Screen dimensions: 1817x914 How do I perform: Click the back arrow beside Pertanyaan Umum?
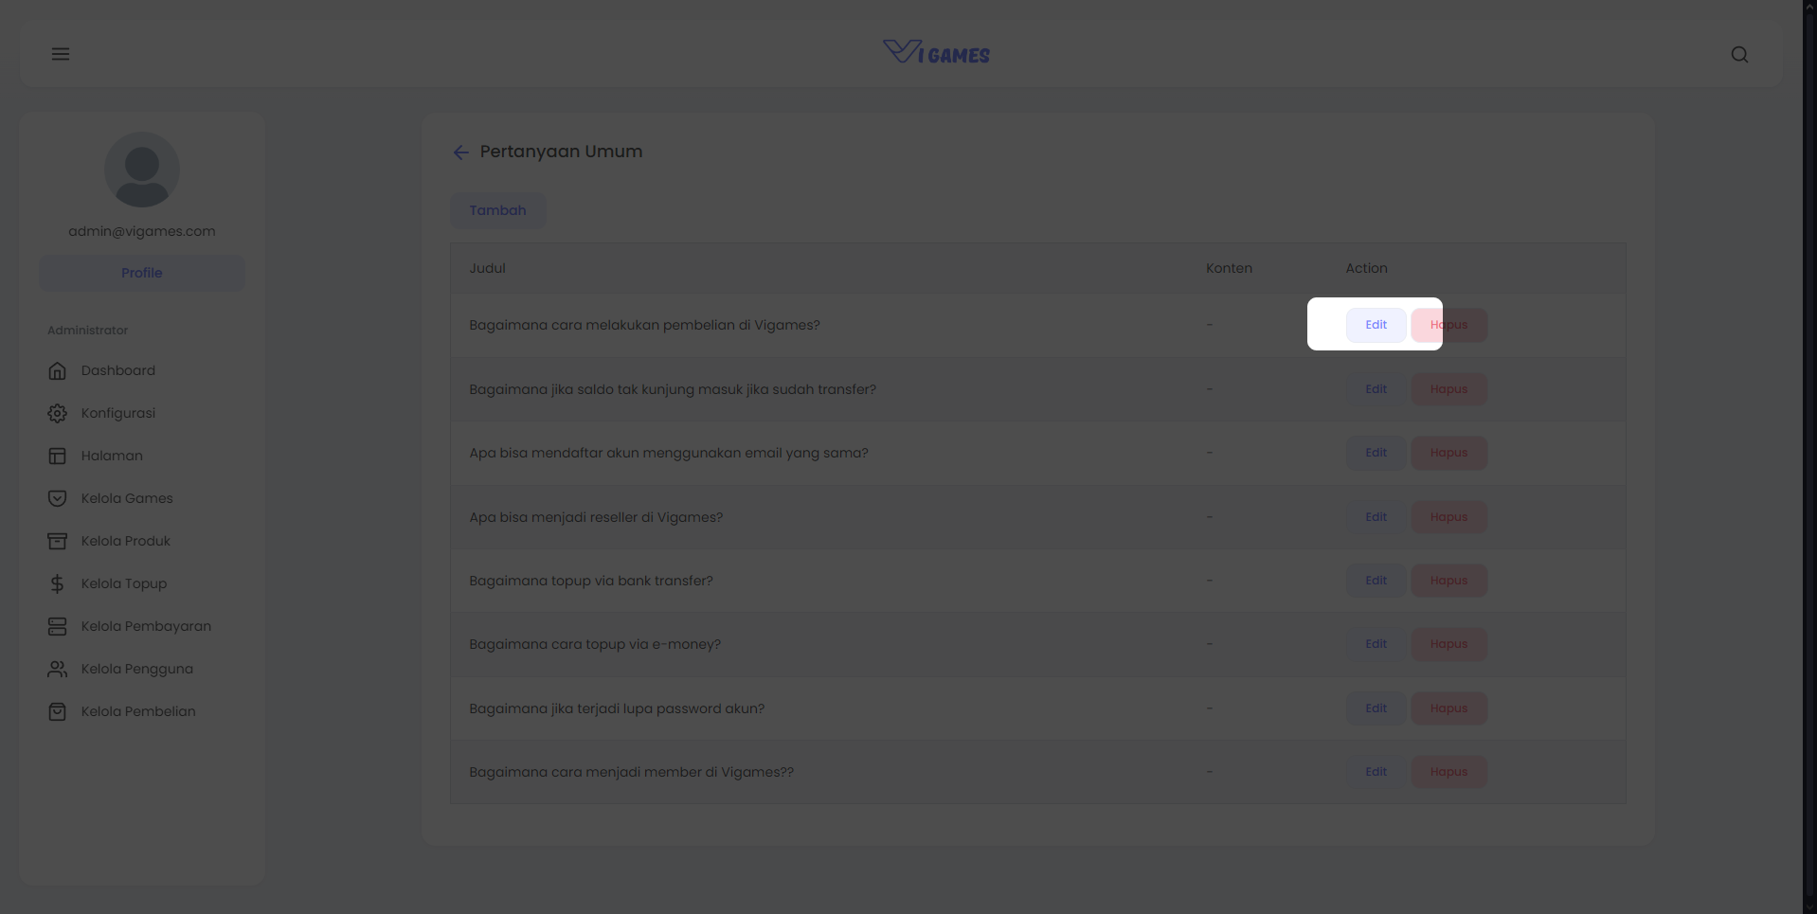click(460, 152)
